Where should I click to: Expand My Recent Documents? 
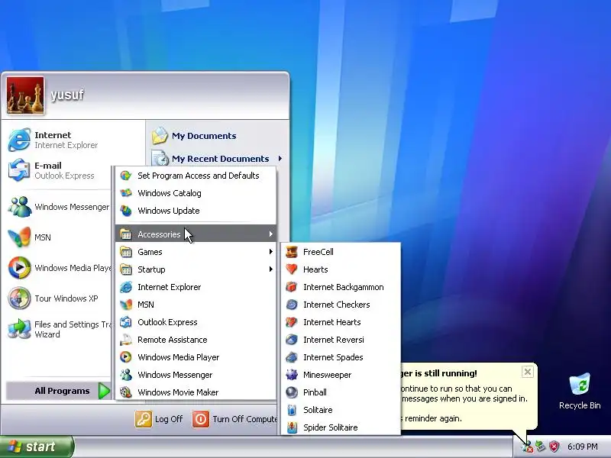pyautogui.click(x=218, y=159)
